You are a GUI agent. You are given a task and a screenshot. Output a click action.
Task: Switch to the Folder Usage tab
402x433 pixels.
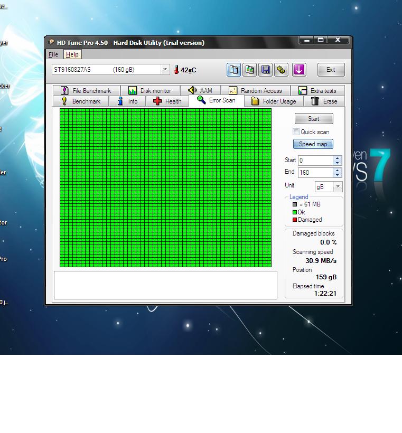coord(274,101)
